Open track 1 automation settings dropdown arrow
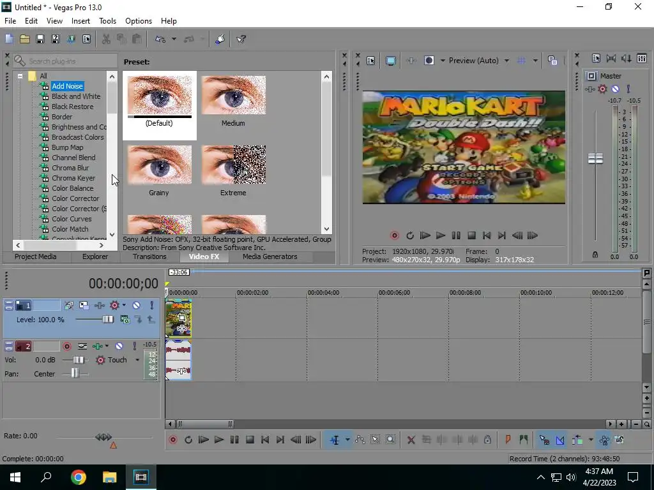 click(x=124, y=306)
